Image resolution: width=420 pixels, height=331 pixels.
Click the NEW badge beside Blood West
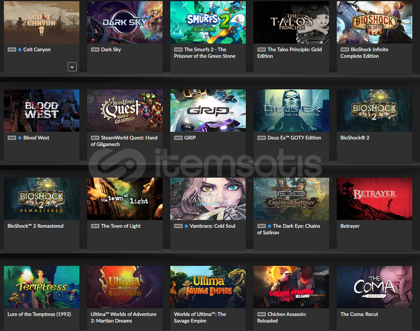click(x=12, y=138)
